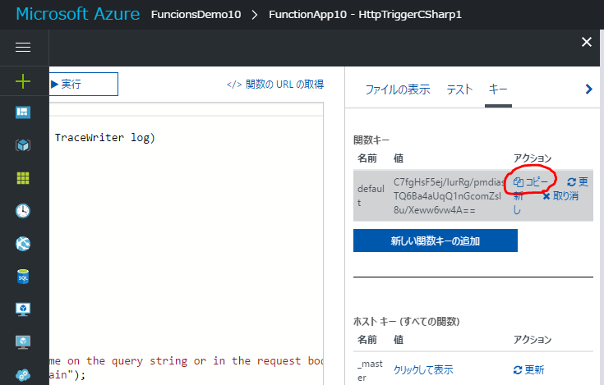Run the function with 実行 button
Screen dimensions: 604x385
[84, 84]
